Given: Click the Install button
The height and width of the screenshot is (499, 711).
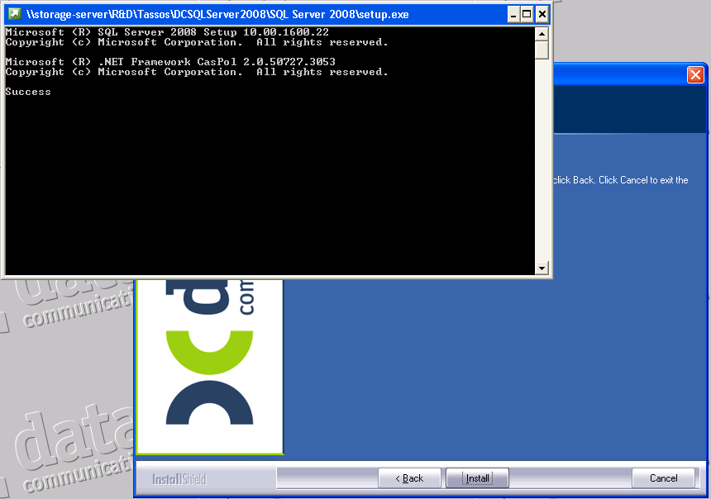Looking at the screenshot, I should [478, 478].
